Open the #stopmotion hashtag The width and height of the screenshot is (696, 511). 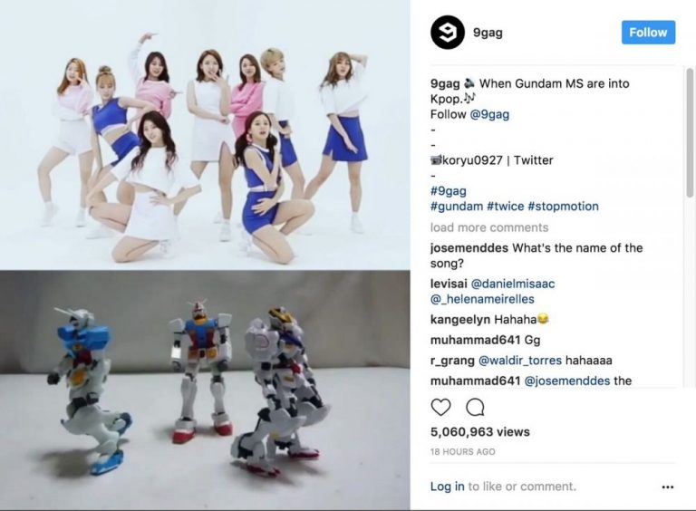pos(564,207)
